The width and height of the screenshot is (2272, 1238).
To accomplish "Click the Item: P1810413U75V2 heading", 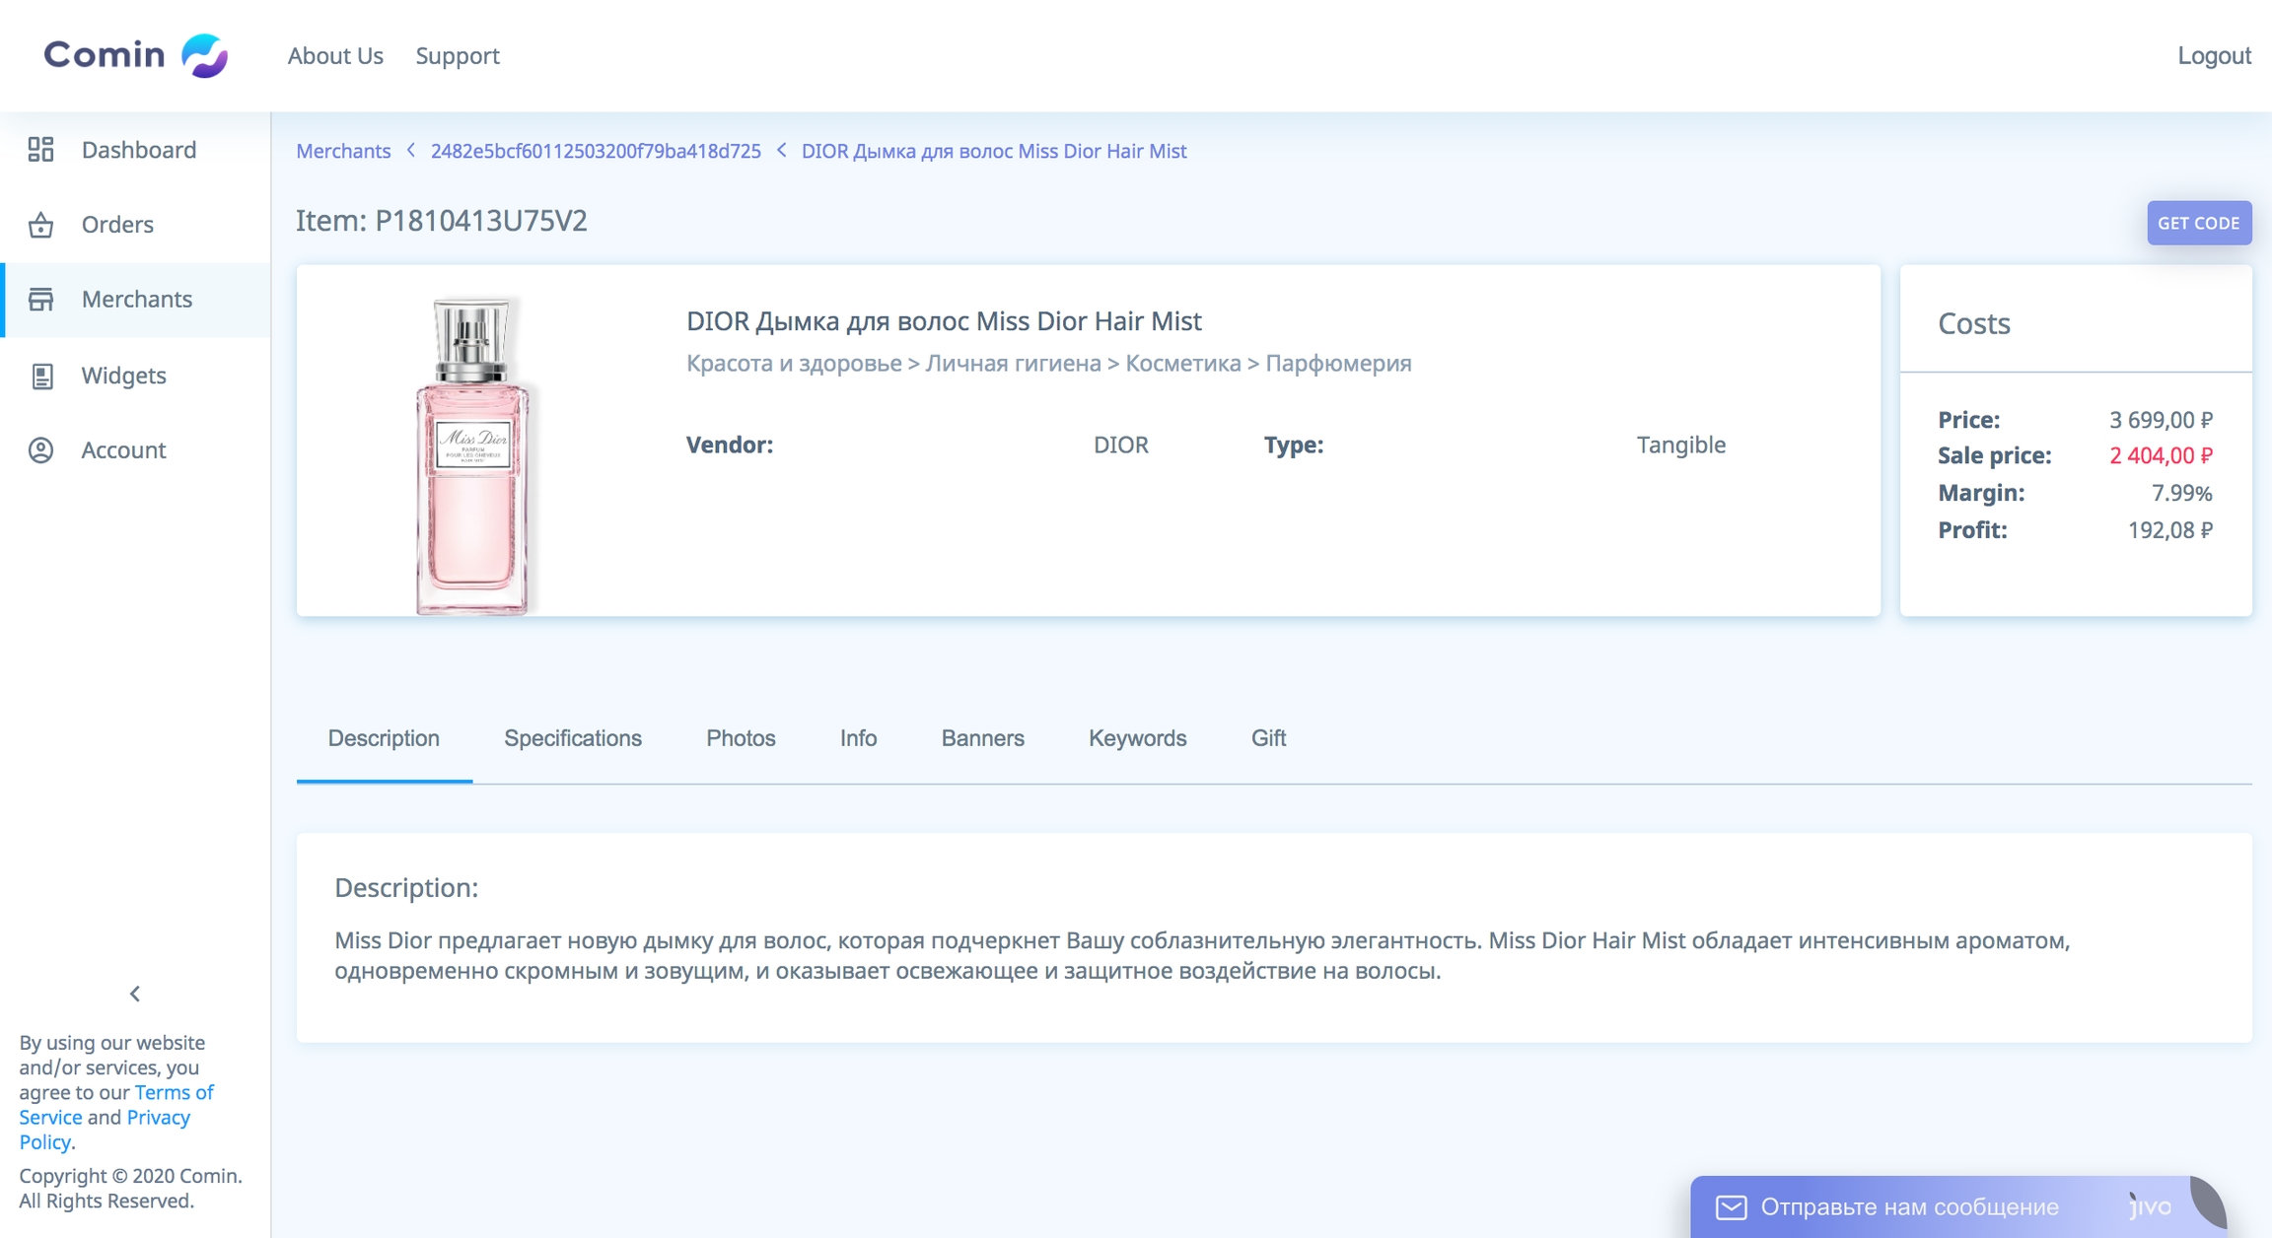I will coord(442,221).
